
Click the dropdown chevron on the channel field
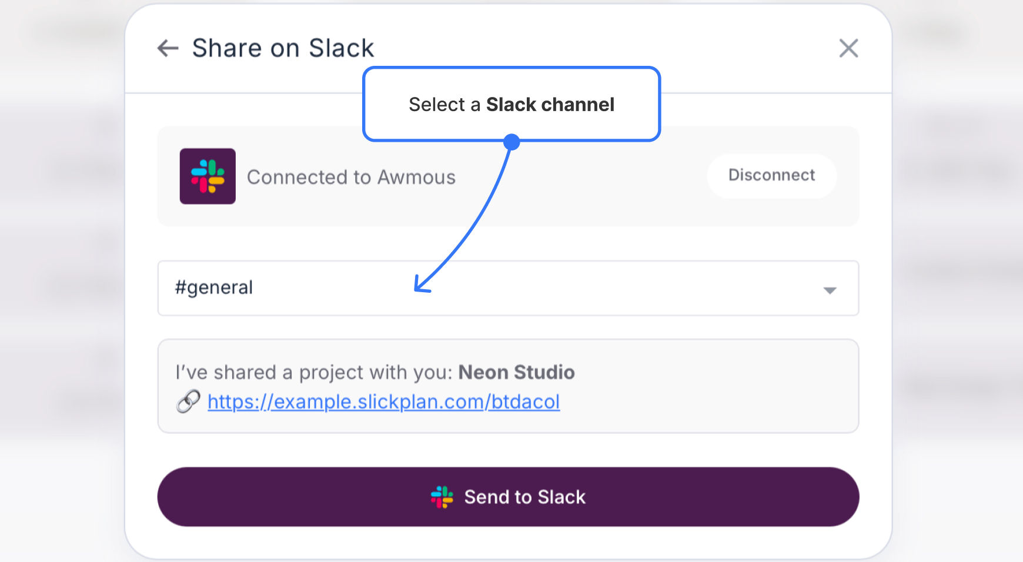(830, 289)
